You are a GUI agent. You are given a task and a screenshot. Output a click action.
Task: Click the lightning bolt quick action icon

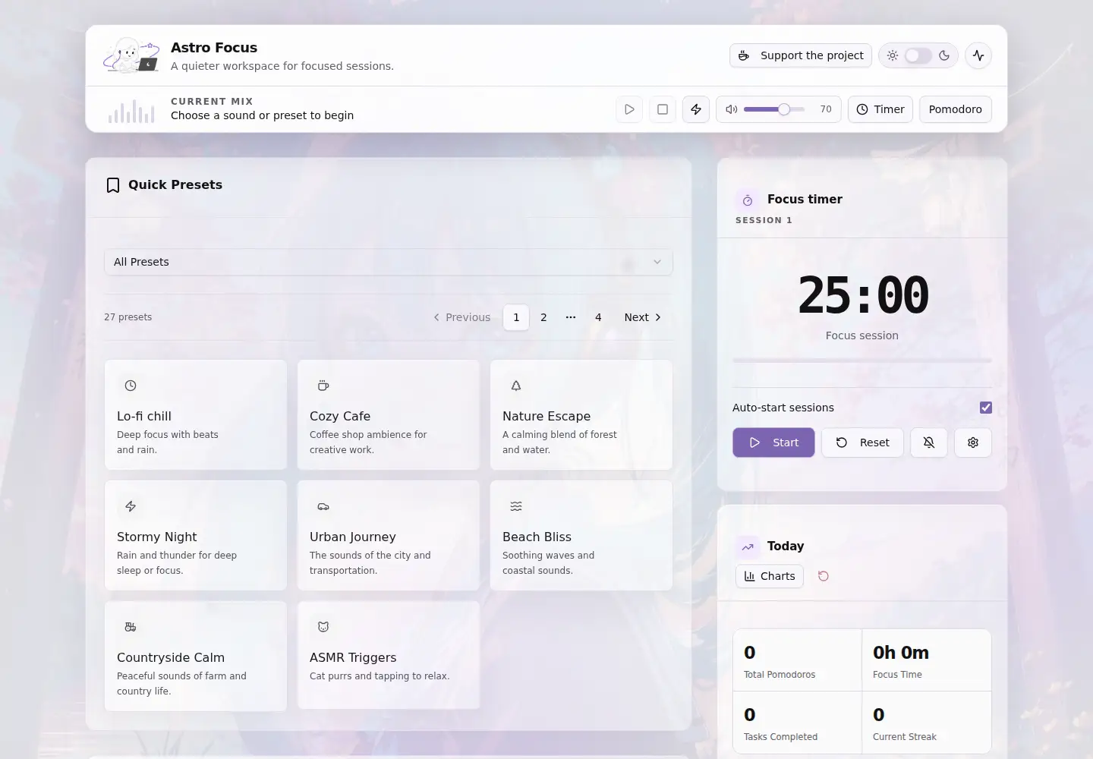696,109
